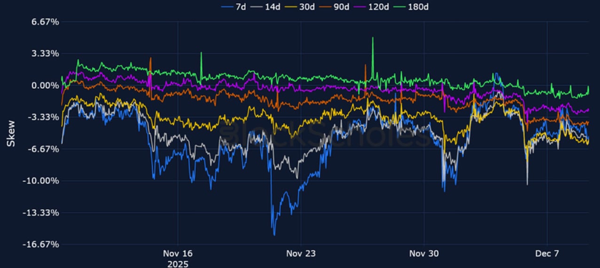This screenshot has width=600, height=268.
Task: Select the Nov 23 x-axis tick label
Action: click(x=301, y=253)
